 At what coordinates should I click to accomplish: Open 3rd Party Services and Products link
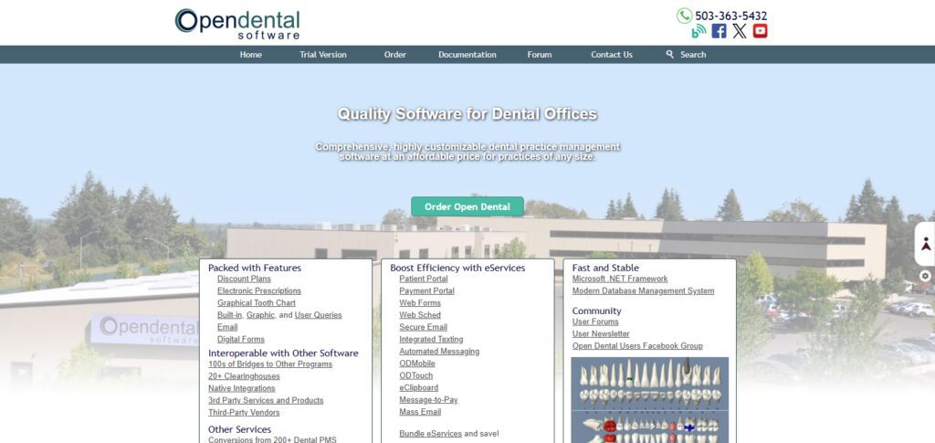pos(266,401)
